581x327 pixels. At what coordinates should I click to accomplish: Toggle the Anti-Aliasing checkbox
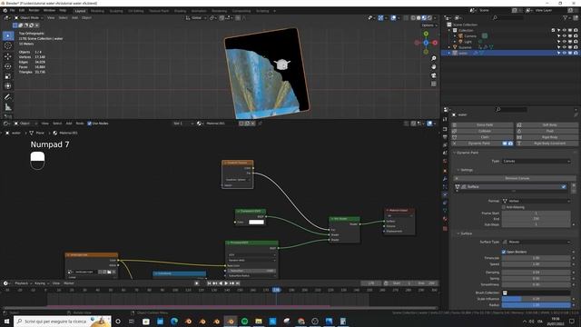[504, 207]
